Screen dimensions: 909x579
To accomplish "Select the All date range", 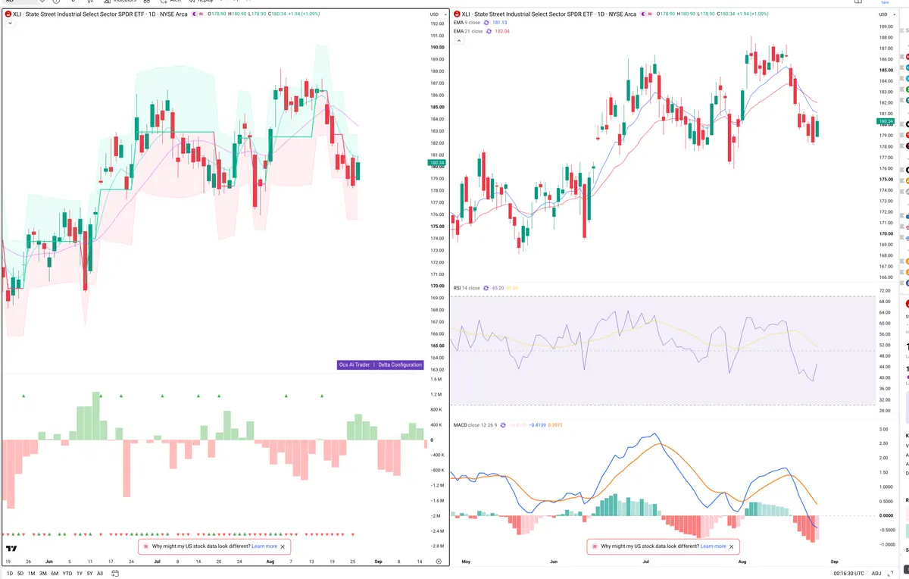I will pyautogui.click(x=100, y=574).
